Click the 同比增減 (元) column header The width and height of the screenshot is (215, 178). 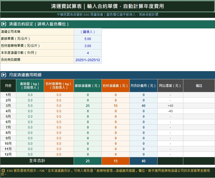[170, 86]
